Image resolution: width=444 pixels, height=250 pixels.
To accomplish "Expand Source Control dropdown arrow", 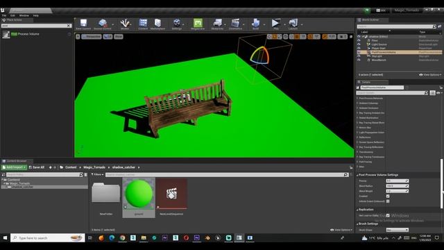I will coord(113,24).
